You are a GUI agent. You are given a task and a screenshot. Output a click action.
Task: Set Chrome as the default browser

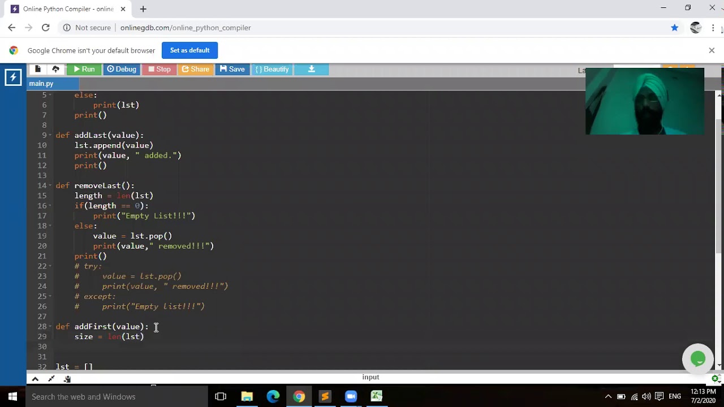189,50
